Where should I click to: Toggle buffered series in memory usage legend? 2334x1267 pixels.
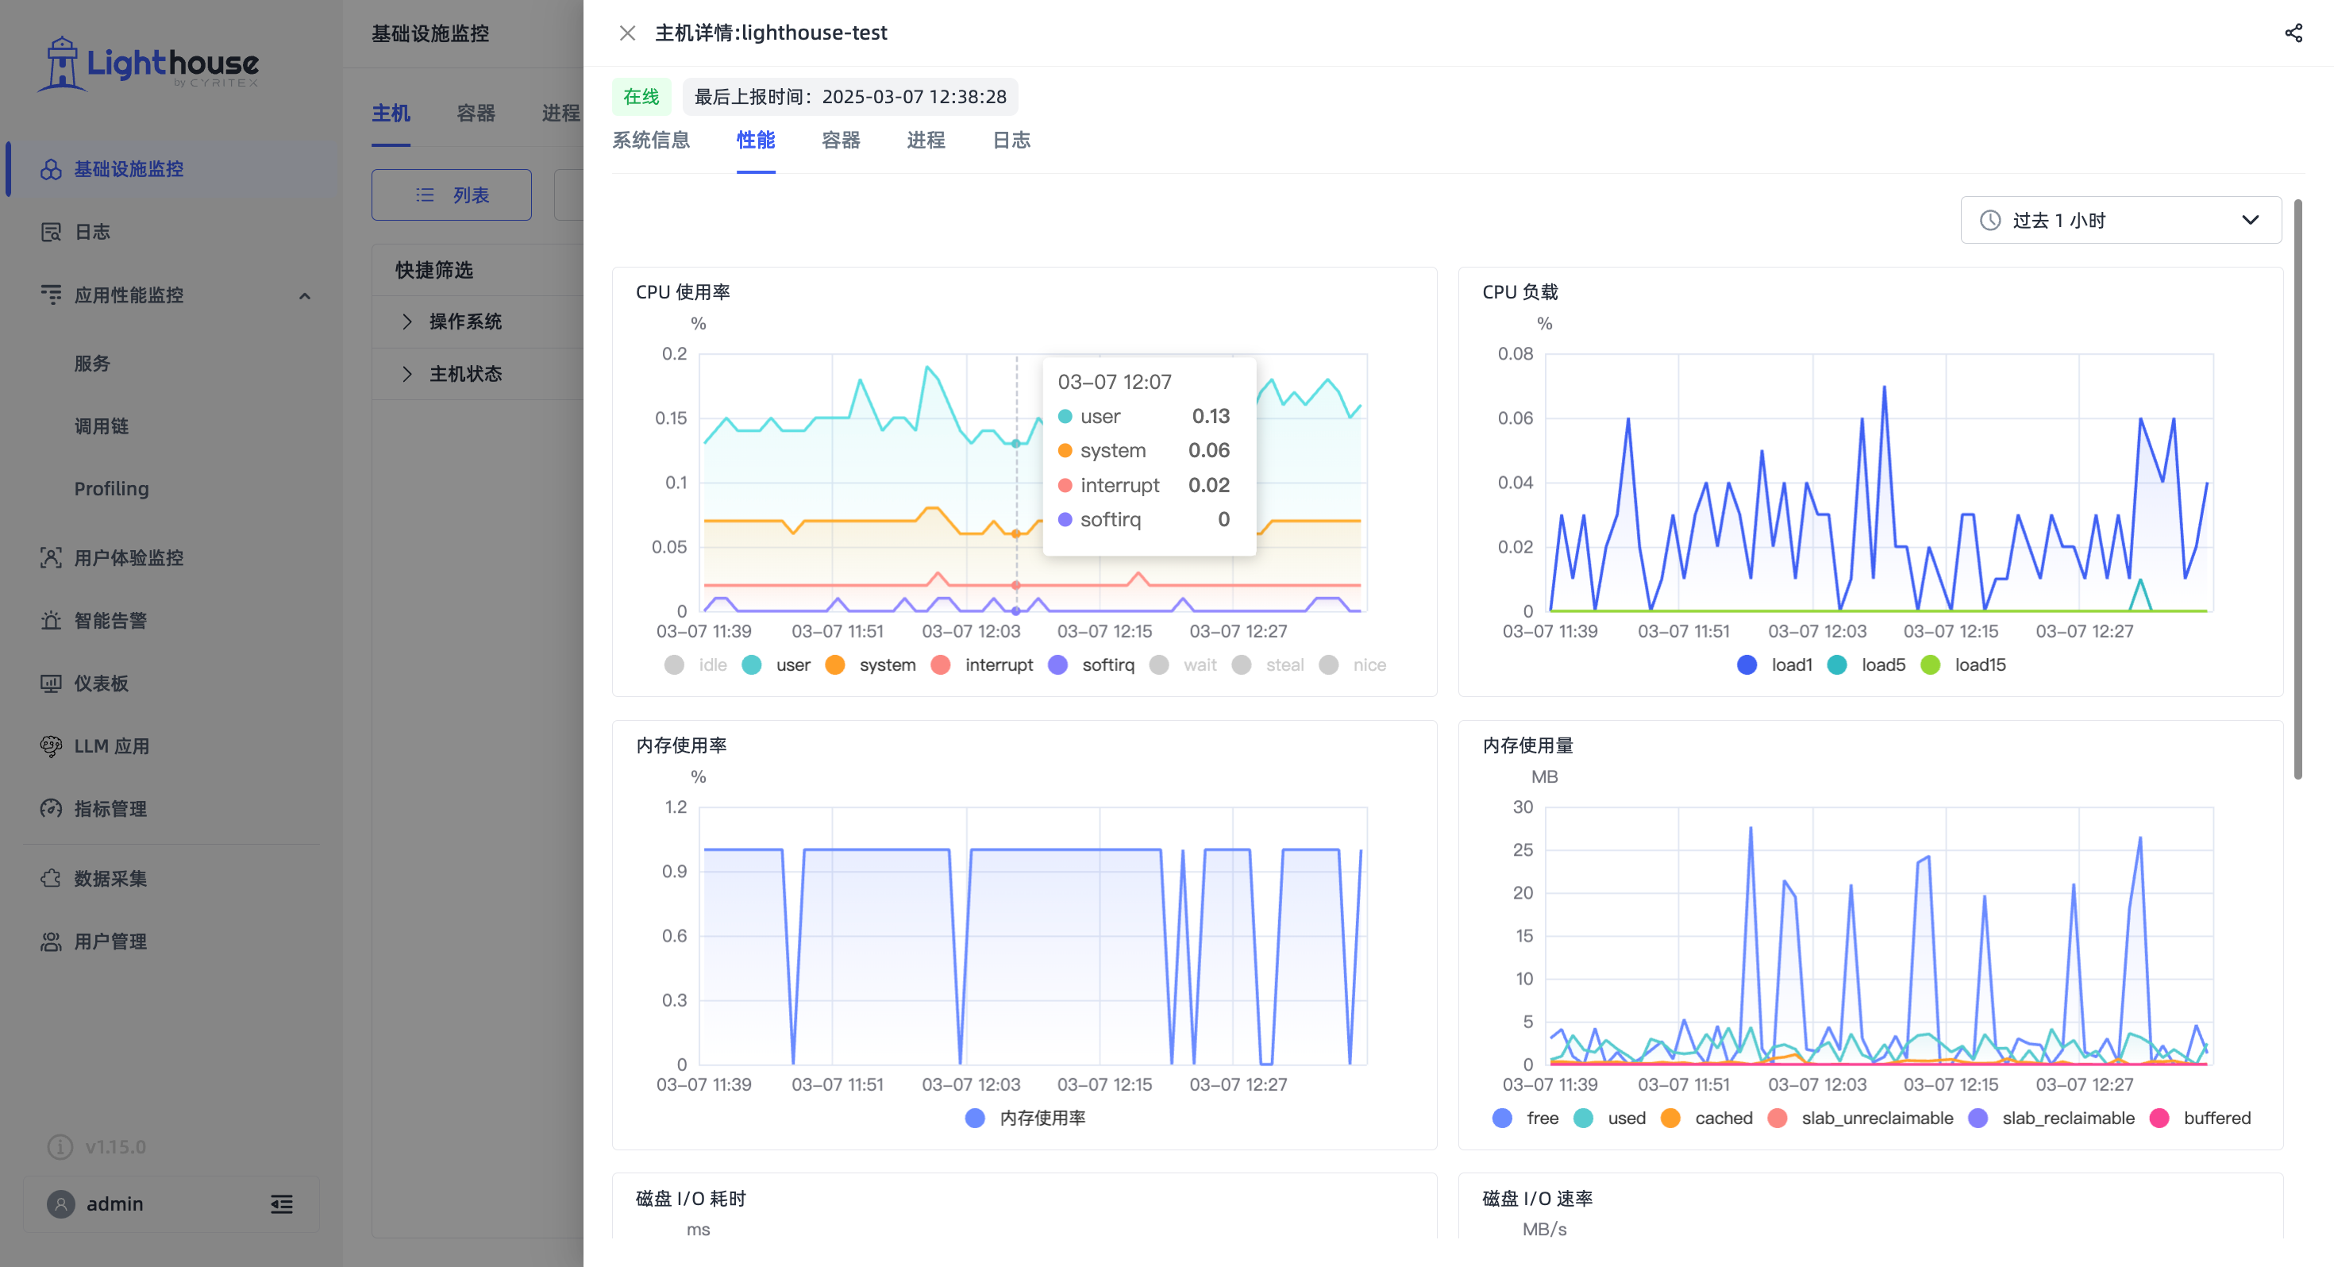pos(2200,1118)
